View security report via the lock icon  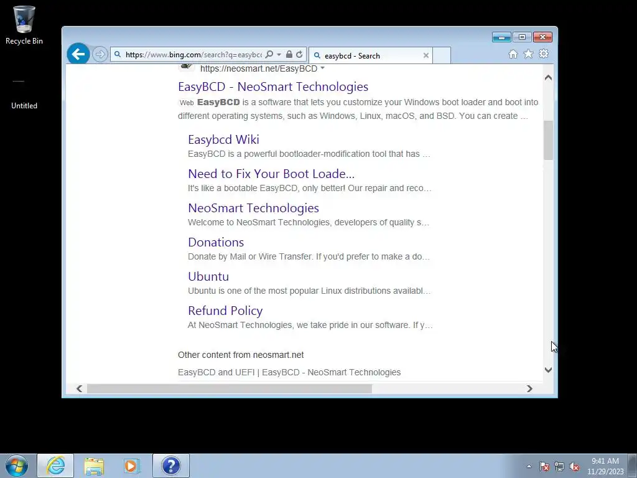289,55
